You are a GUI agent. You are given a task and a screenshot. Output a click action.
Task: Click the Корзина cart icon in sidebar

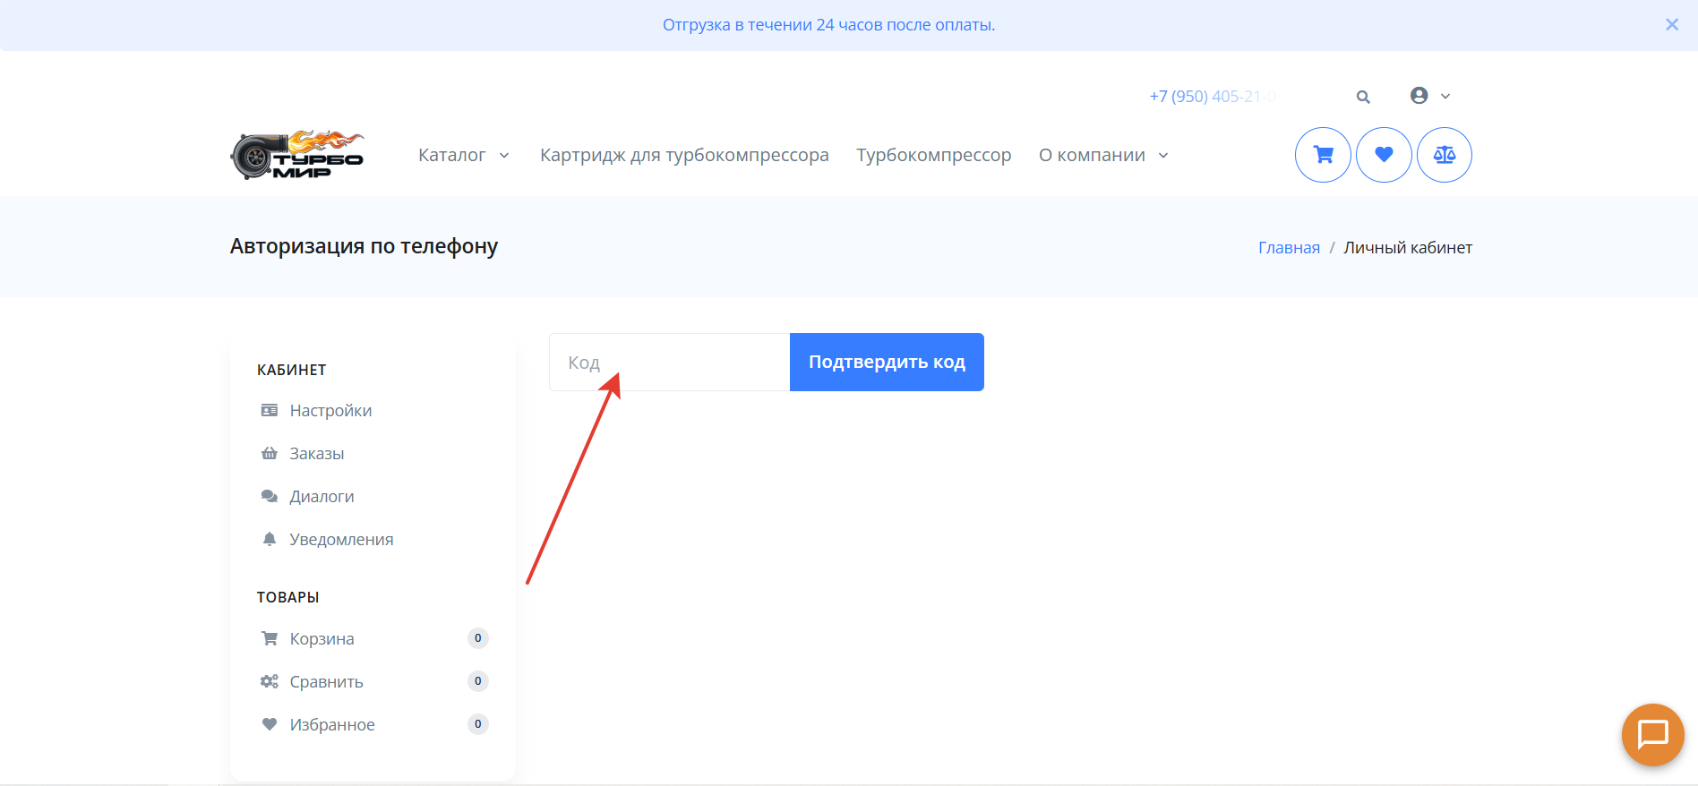click(x=270, y=638)
